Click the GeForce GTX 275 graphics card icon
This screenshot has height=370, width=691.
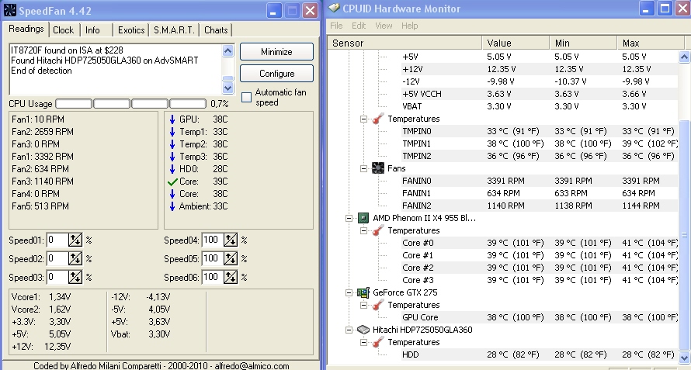pos(363,292)
